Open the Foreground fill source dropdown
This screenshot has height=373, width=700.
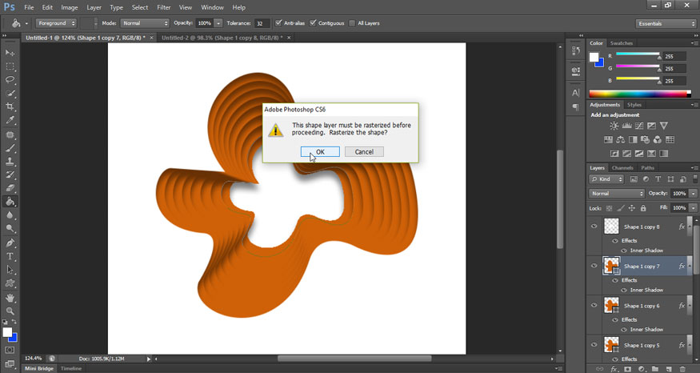click(56, 23)
